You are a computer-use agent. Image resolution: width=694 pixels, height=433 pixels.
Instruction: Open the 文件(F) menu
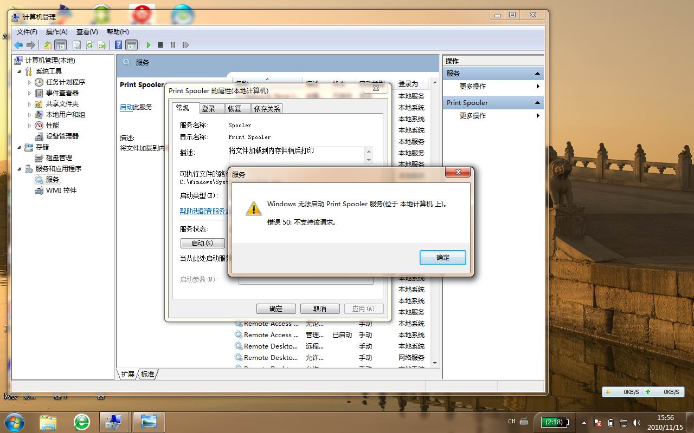(27, 32)
